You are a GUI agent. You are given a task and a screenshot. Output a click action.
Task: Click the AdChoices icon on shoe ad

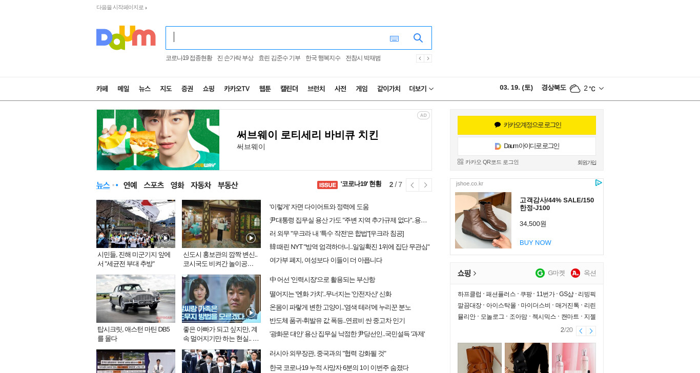point(598,183)
